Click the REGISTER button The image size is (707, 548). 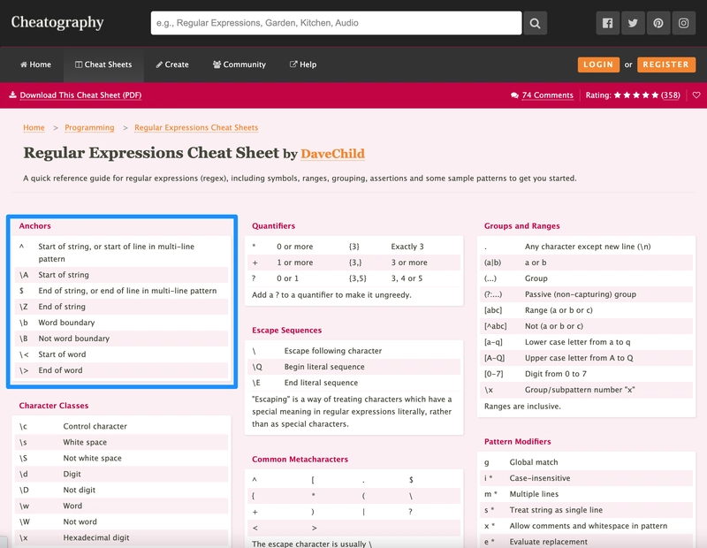coord(666,65)
